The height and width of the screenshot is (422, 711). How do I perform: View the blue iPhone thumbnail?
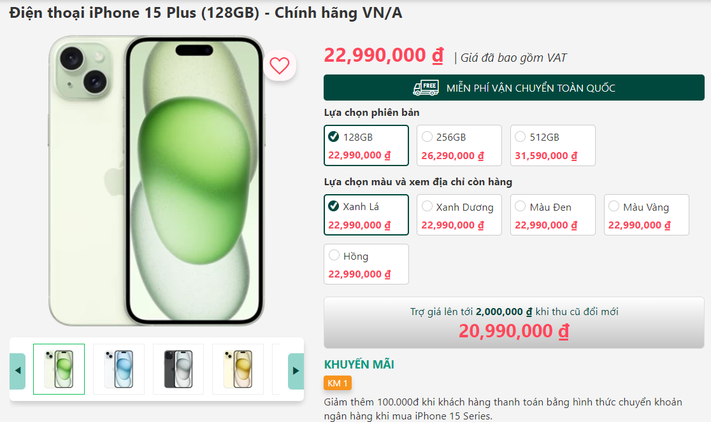pyautogui.click(x=119, y=369)
